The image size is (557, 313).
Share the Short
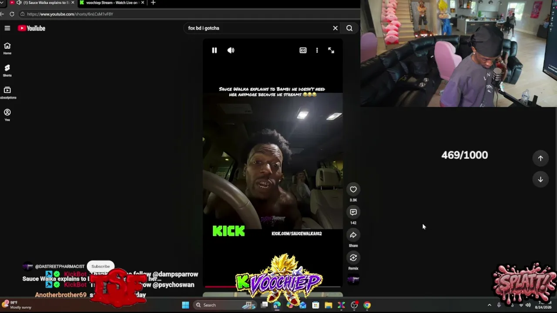pos(353,235)
